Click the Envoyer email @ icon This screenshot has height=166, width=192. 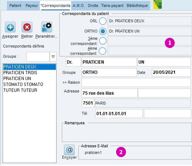(x=69, y=150)
